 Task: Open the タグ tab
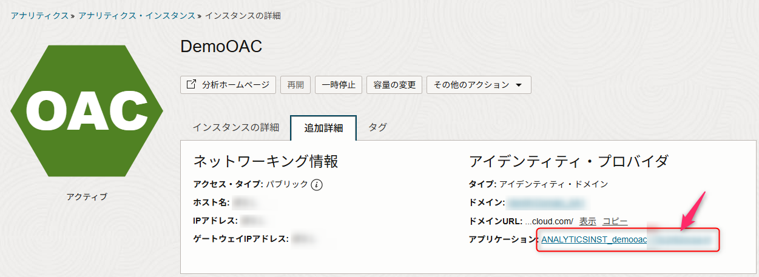(377, 127)
